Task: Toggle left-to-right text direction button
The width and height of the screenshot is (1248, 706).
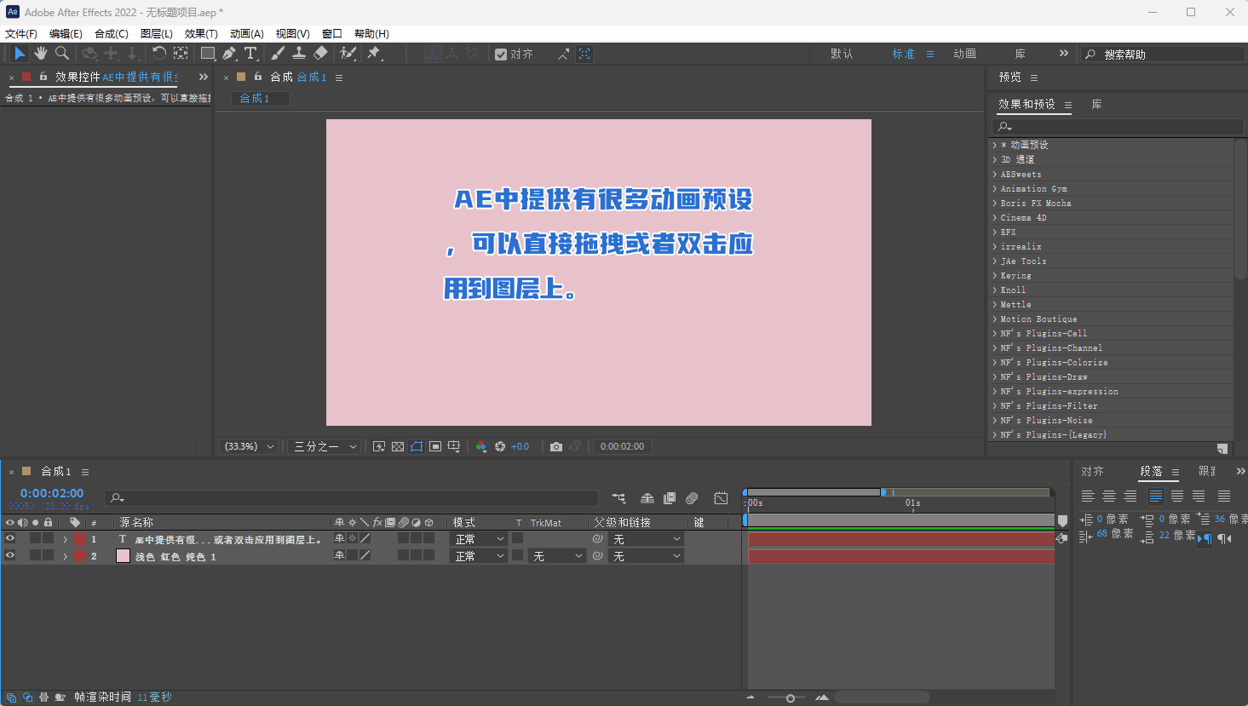Action: pos(1204,538)
